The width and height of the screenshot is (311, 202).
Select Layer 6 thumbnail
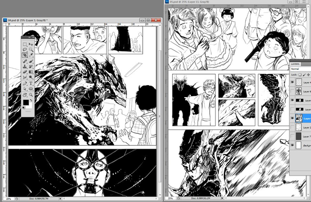(x=299, y=91)
